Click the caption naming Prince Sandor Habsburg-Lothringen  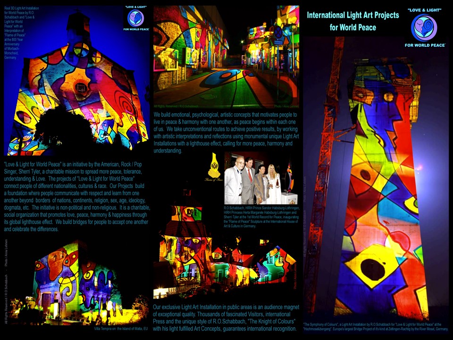click(x=262, y=217)
